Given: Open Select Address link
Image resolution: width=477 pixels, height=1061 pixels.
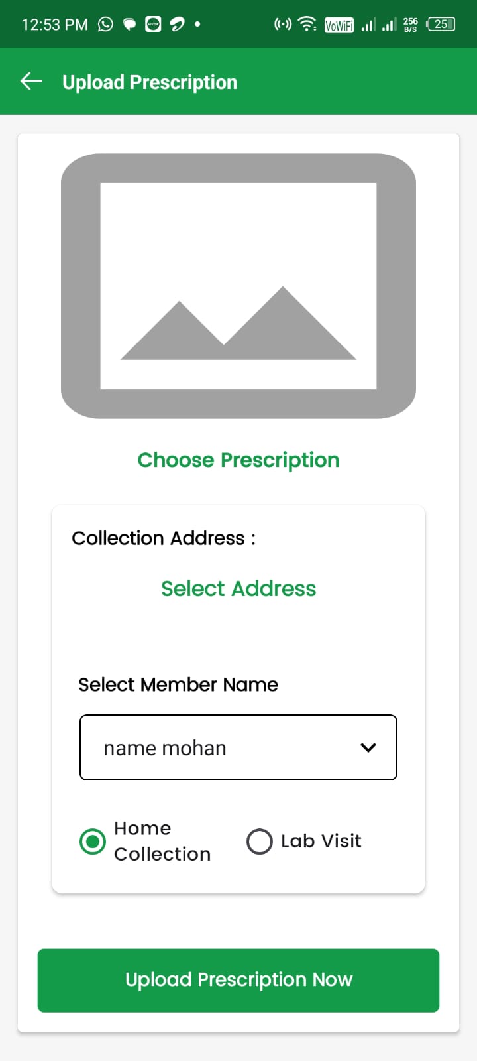Looking at the screenshot, I should (x=238, y=589).
